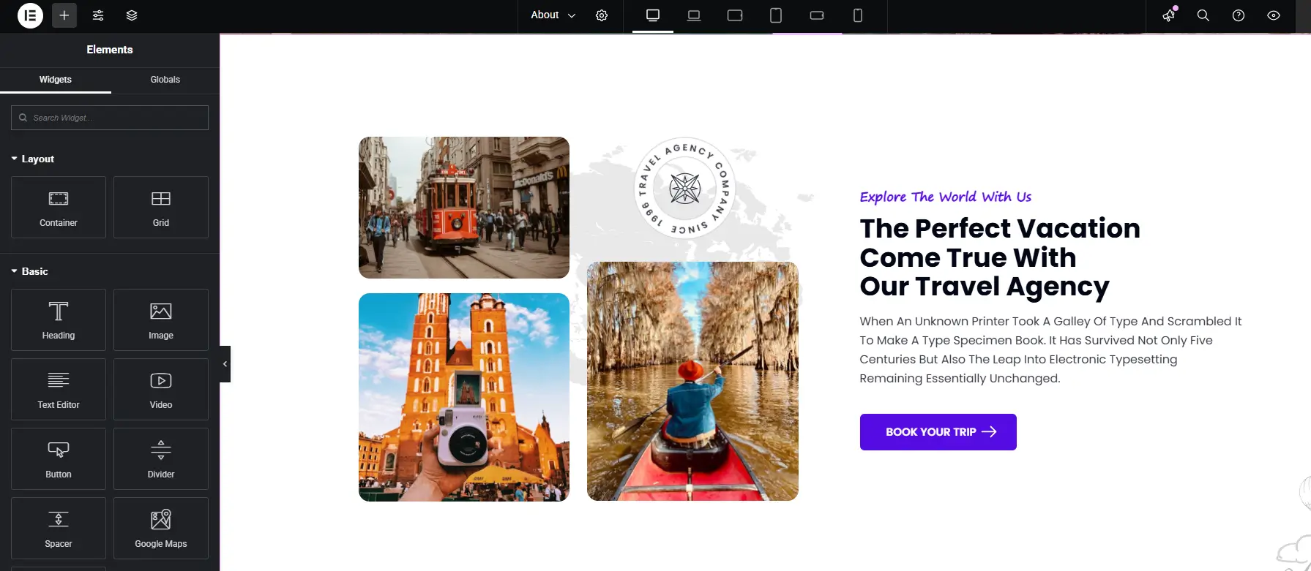
Task: Switch to Laptop device view
Action: (694, 15)
